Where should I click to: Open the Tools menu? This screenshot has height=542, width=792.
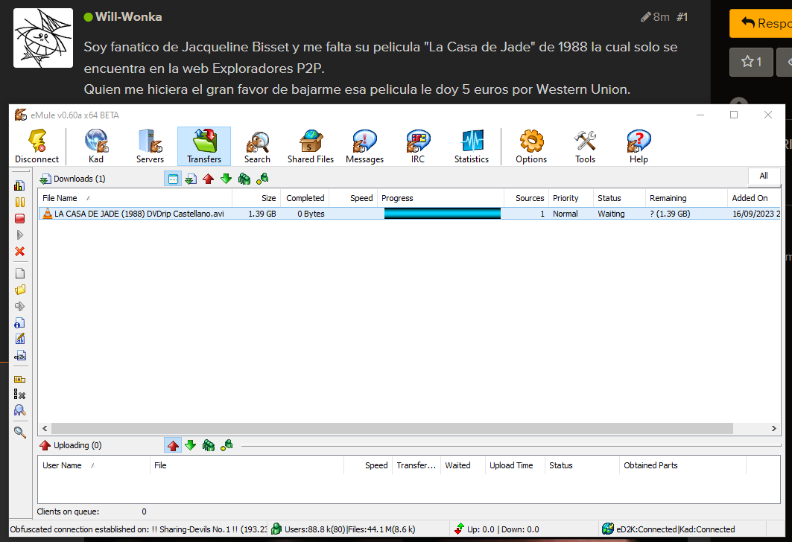[x=585, y=147]
